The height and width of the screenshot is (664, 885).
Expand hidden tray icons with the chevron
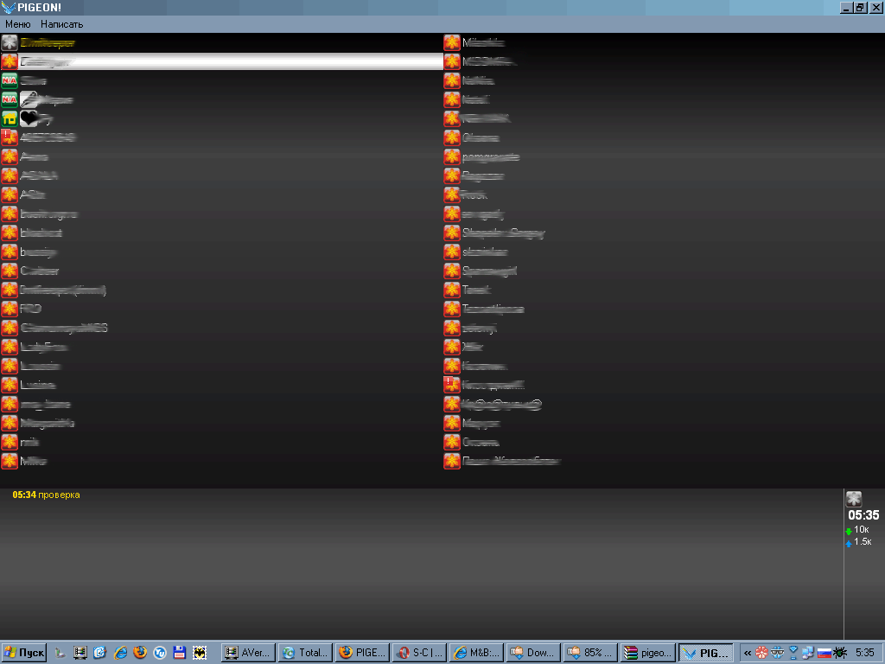pos(748,653)
